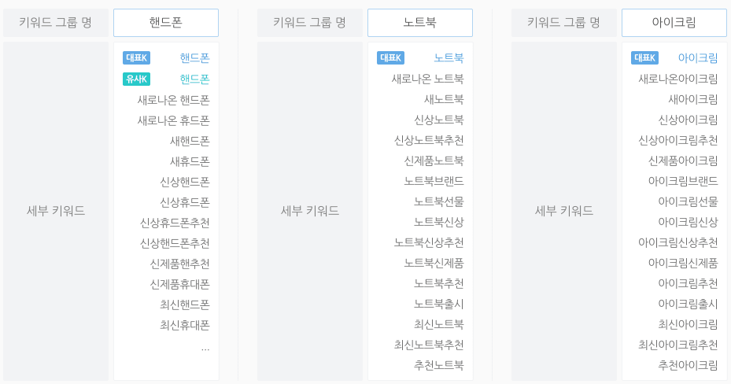Select keyword 최신노트북추천
The image size is (731, 384).
pyautogui.click(x=429, y=345)
